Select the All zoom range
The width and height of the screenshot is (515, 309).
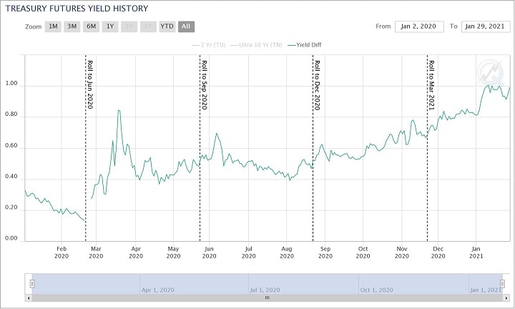[186, 26]
